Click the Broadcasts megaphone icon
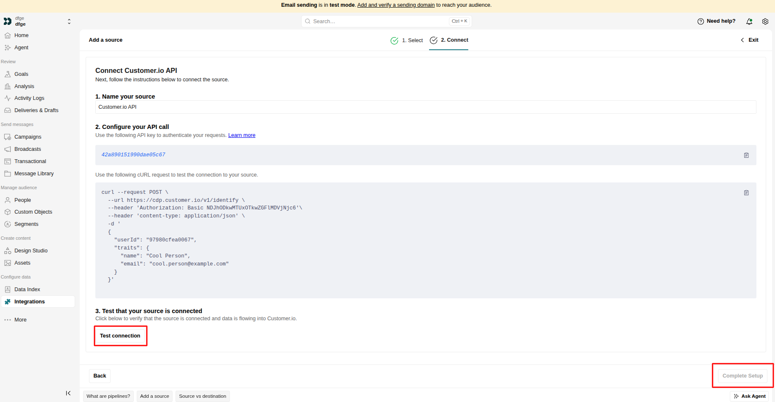Screen dimensions: 775x402 pyautogui.click(x=8, y=149)
